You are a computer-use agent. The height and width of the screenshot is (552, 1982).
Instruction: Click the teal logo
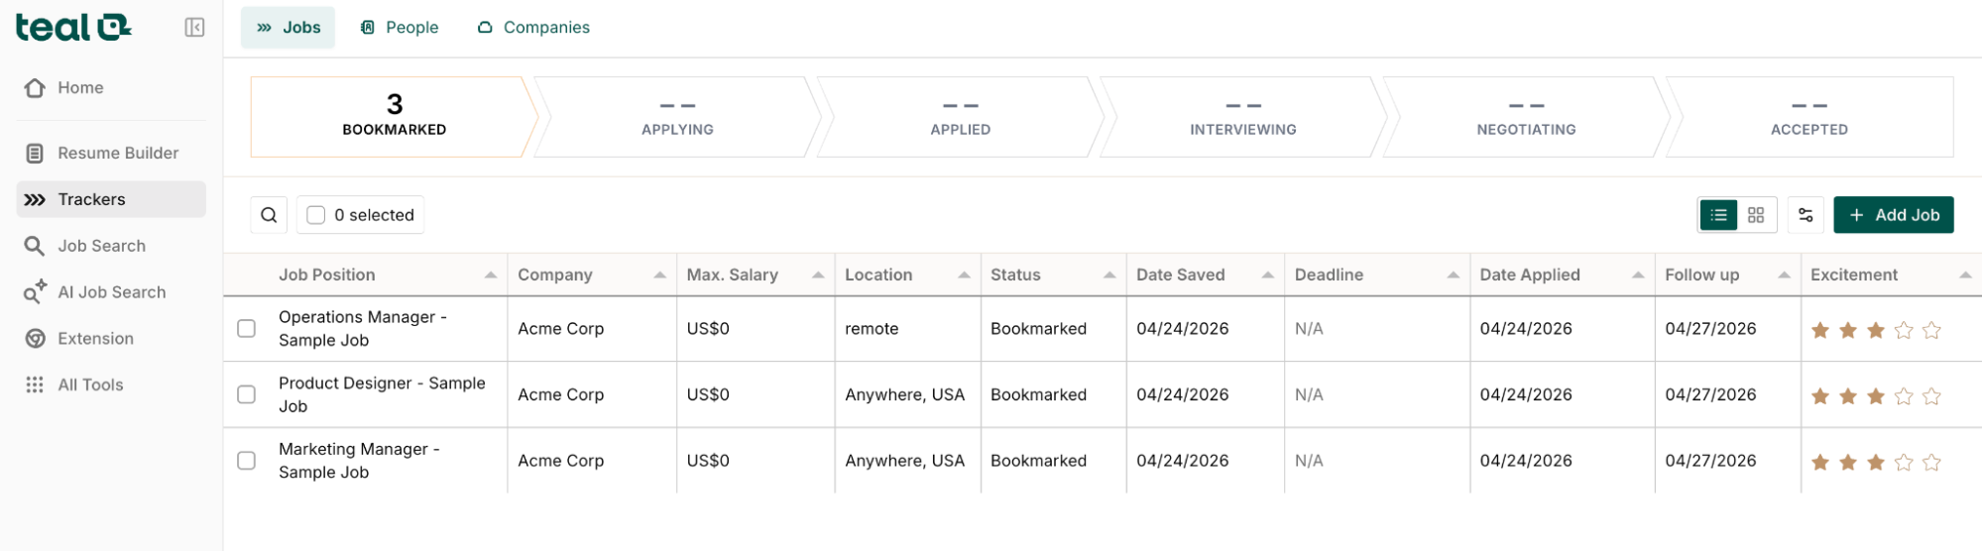pos(72,28)
